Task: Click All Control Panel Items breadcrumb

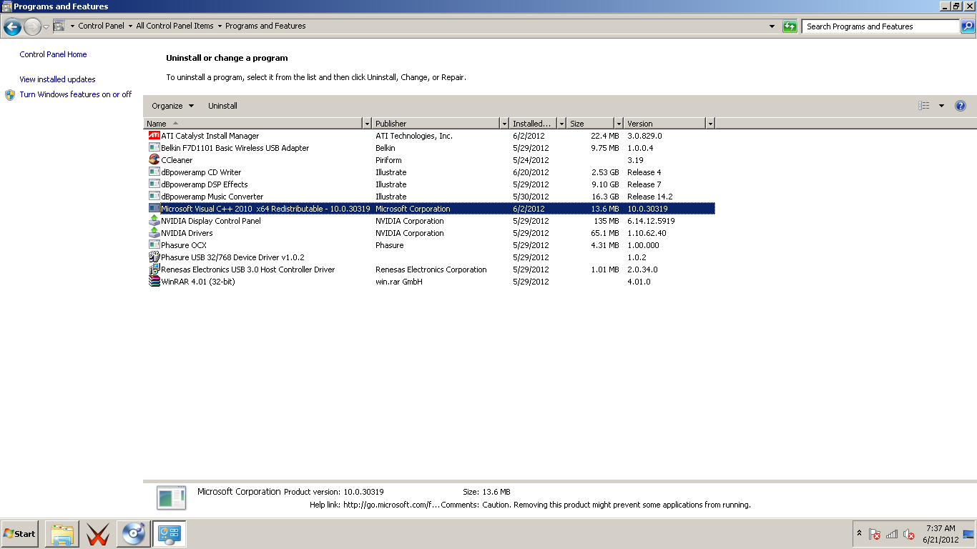Action: [x=175, y=26]
